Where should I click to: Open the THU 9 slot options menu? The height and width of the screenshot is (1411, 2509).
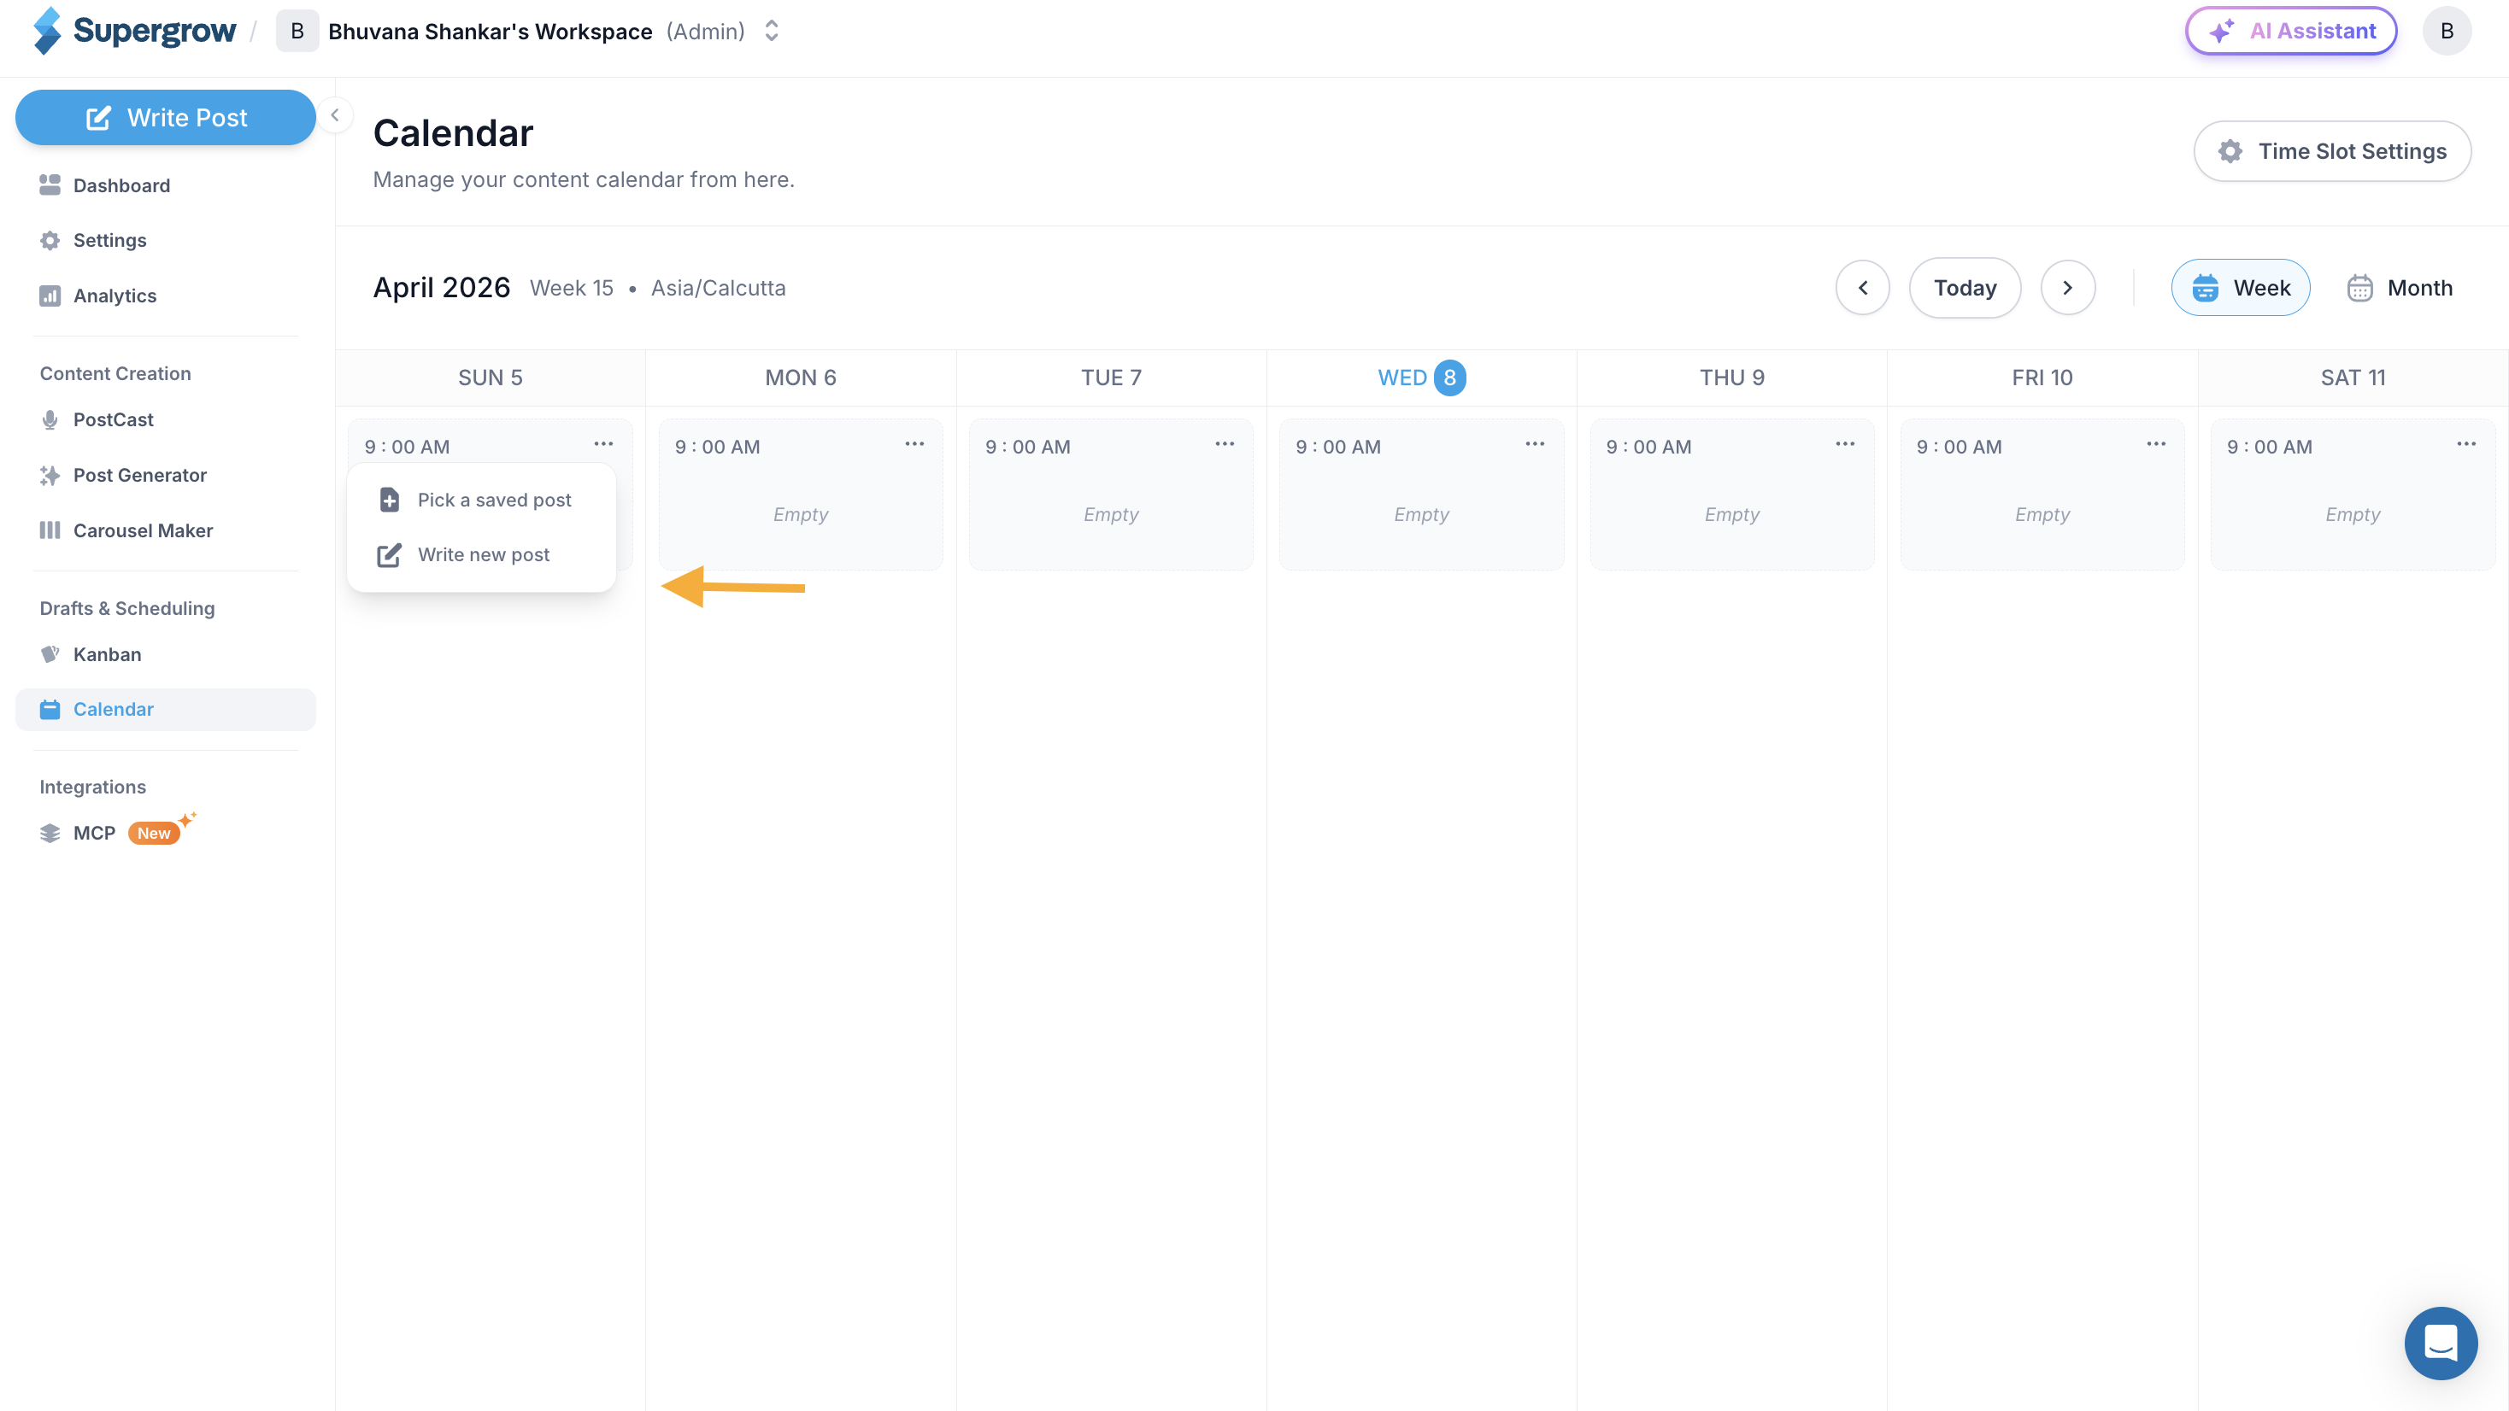click(1845, 444)
